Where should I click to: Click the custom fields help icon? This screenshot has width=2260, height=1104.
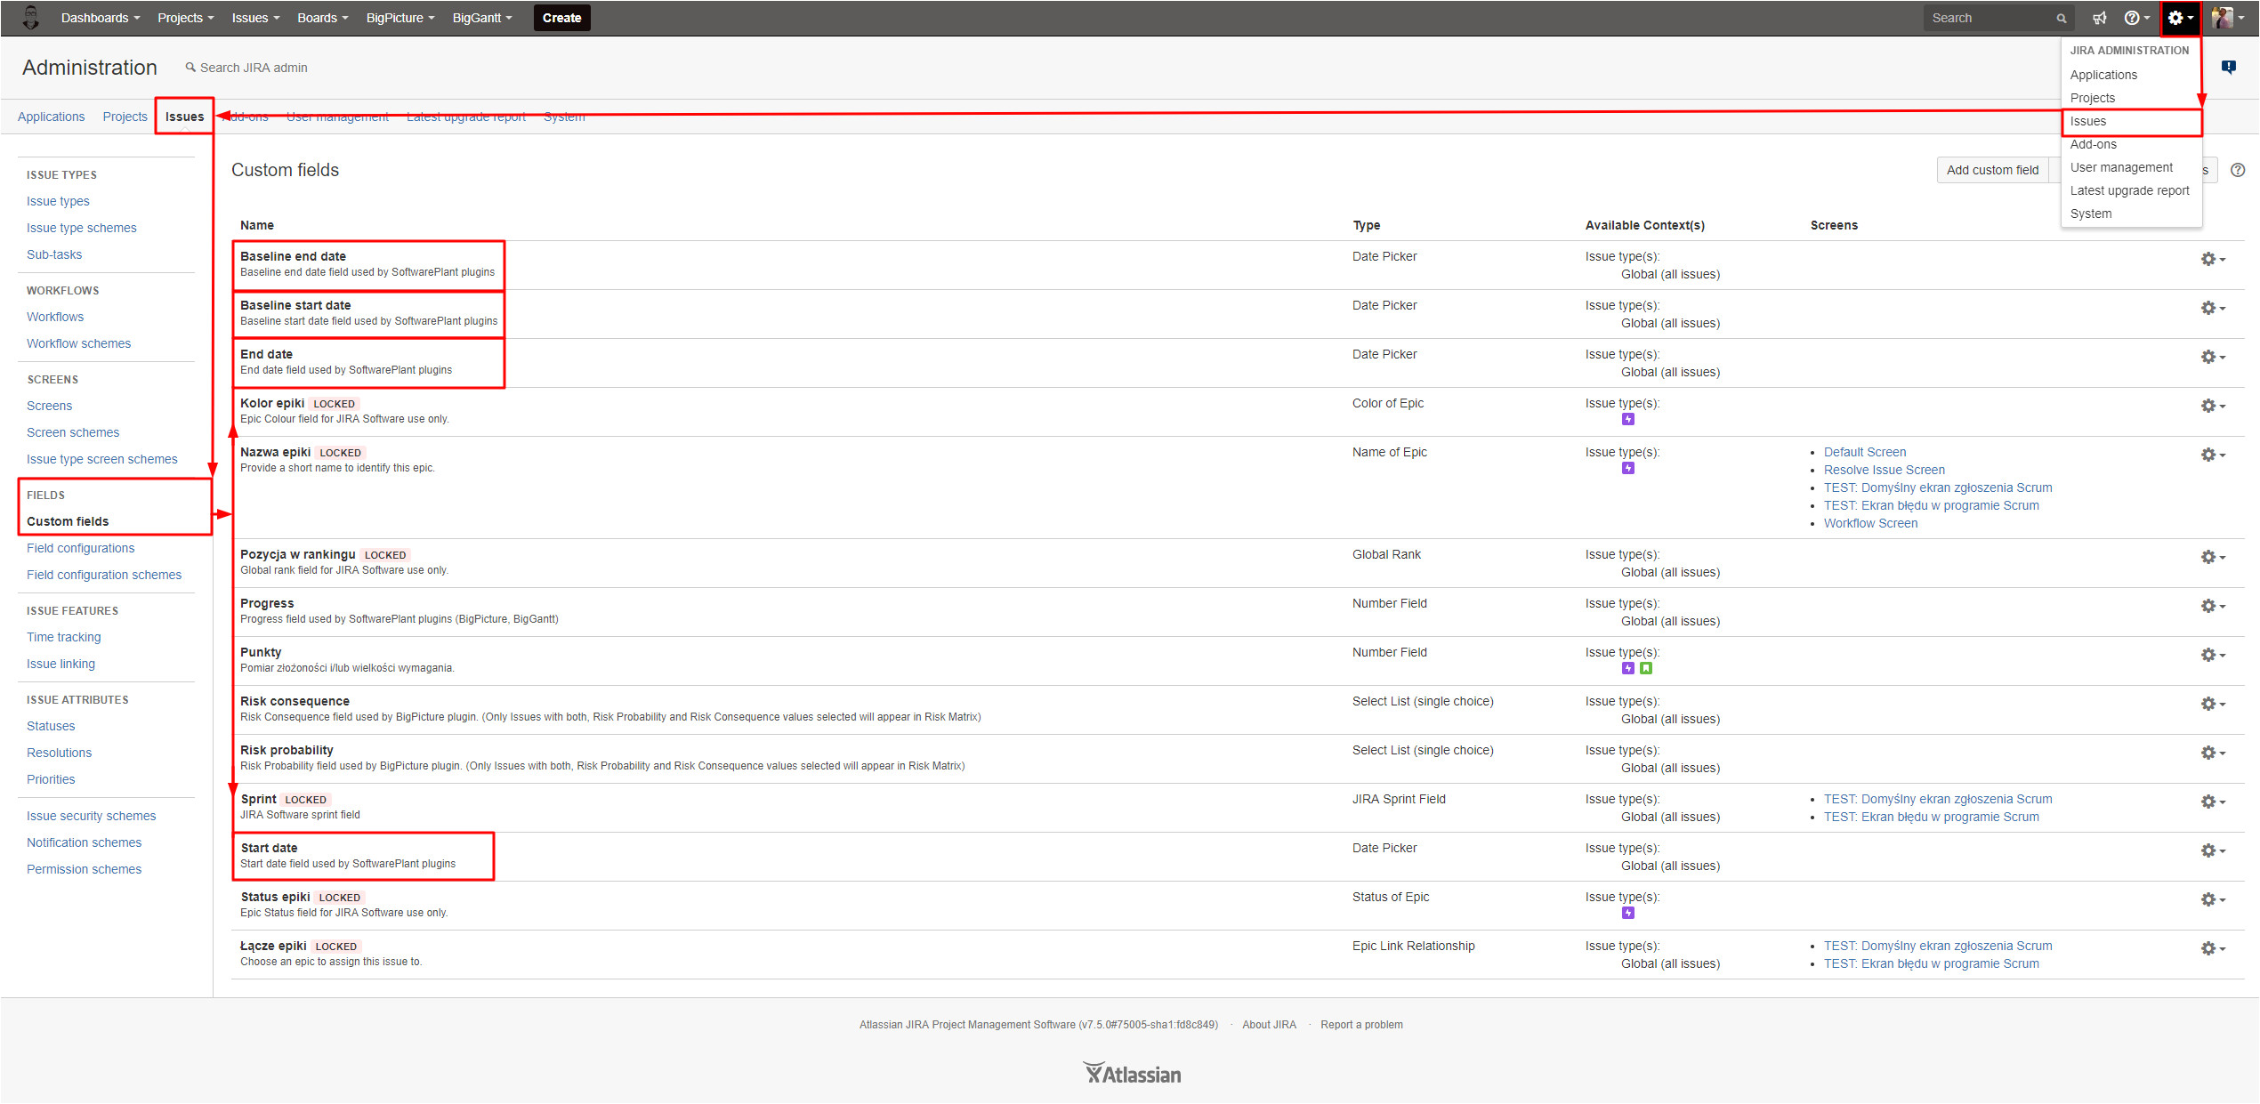2238,170
